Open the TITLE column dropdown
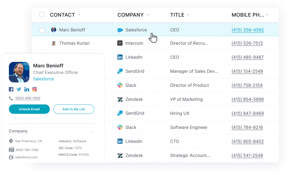Image resolution: width=289 pixels, height=175 pixels. click(x=188, y=15)
